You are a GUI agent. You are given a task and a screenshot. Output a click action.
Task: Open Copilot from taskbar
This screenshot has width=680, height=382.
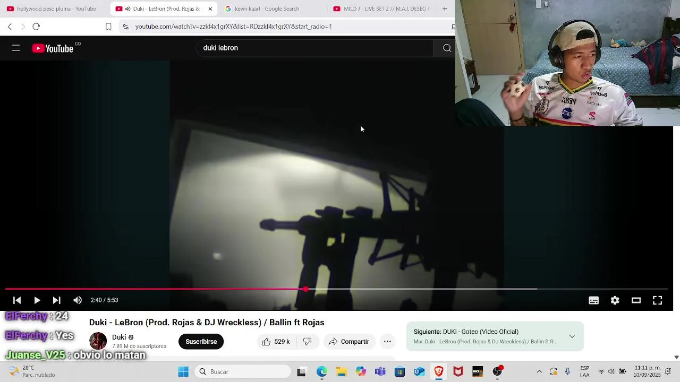361,372
